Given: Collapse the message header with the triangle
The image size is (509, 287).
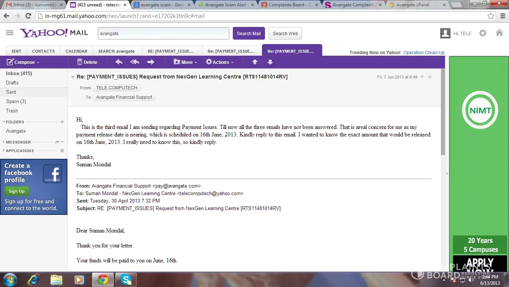Looking at the screenshot, I should pos(73,77).
